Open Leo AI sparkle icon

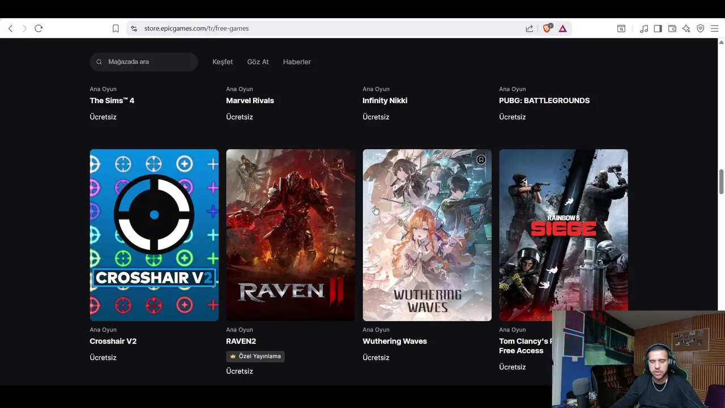click(686, 28)
